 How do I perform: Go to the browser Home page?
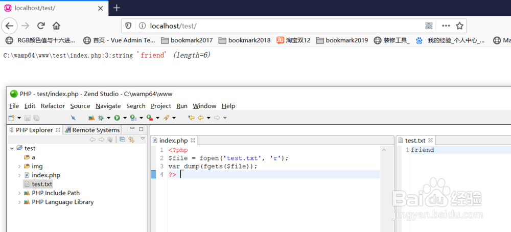tap(56, 26)
